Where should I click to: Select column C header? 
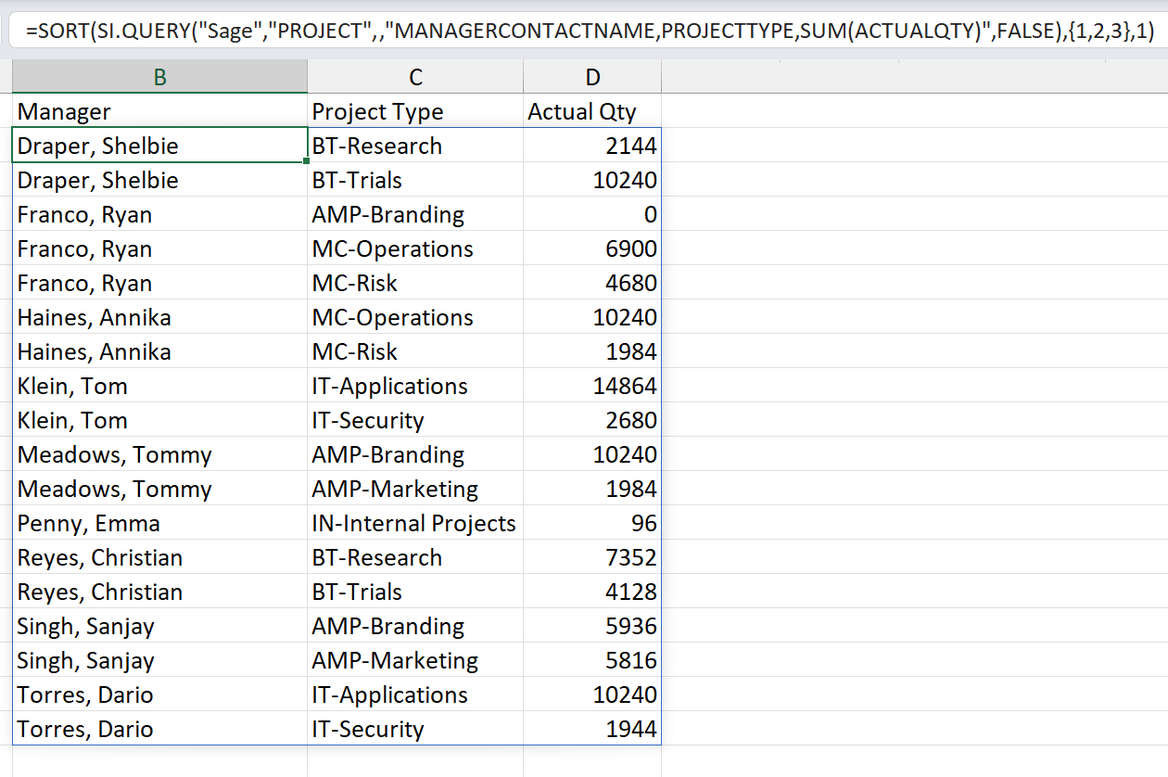(x=415, y=77)
